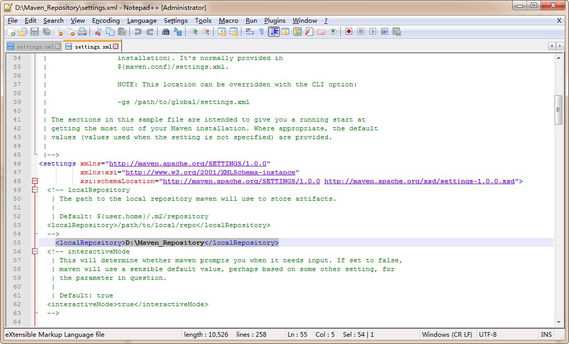The image size is (569, 344).
Task: Run the macro multiple times icon
Action: [385, 32]
